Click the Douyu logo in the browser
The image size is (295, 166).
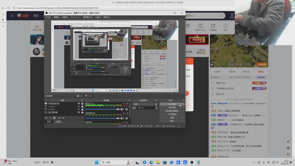(x=23, y=15)
